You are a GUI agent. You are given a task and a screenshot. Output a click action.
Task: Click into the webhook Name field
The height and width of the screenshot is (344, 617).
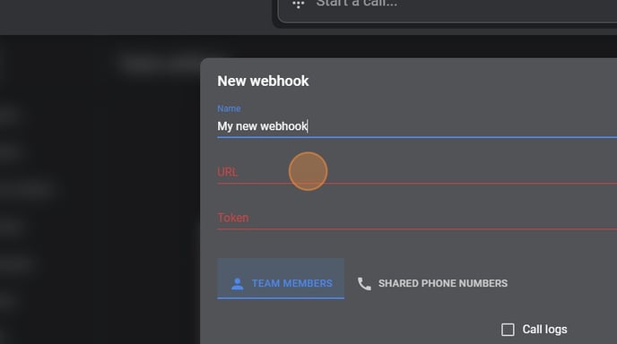[x=417, y=126]
